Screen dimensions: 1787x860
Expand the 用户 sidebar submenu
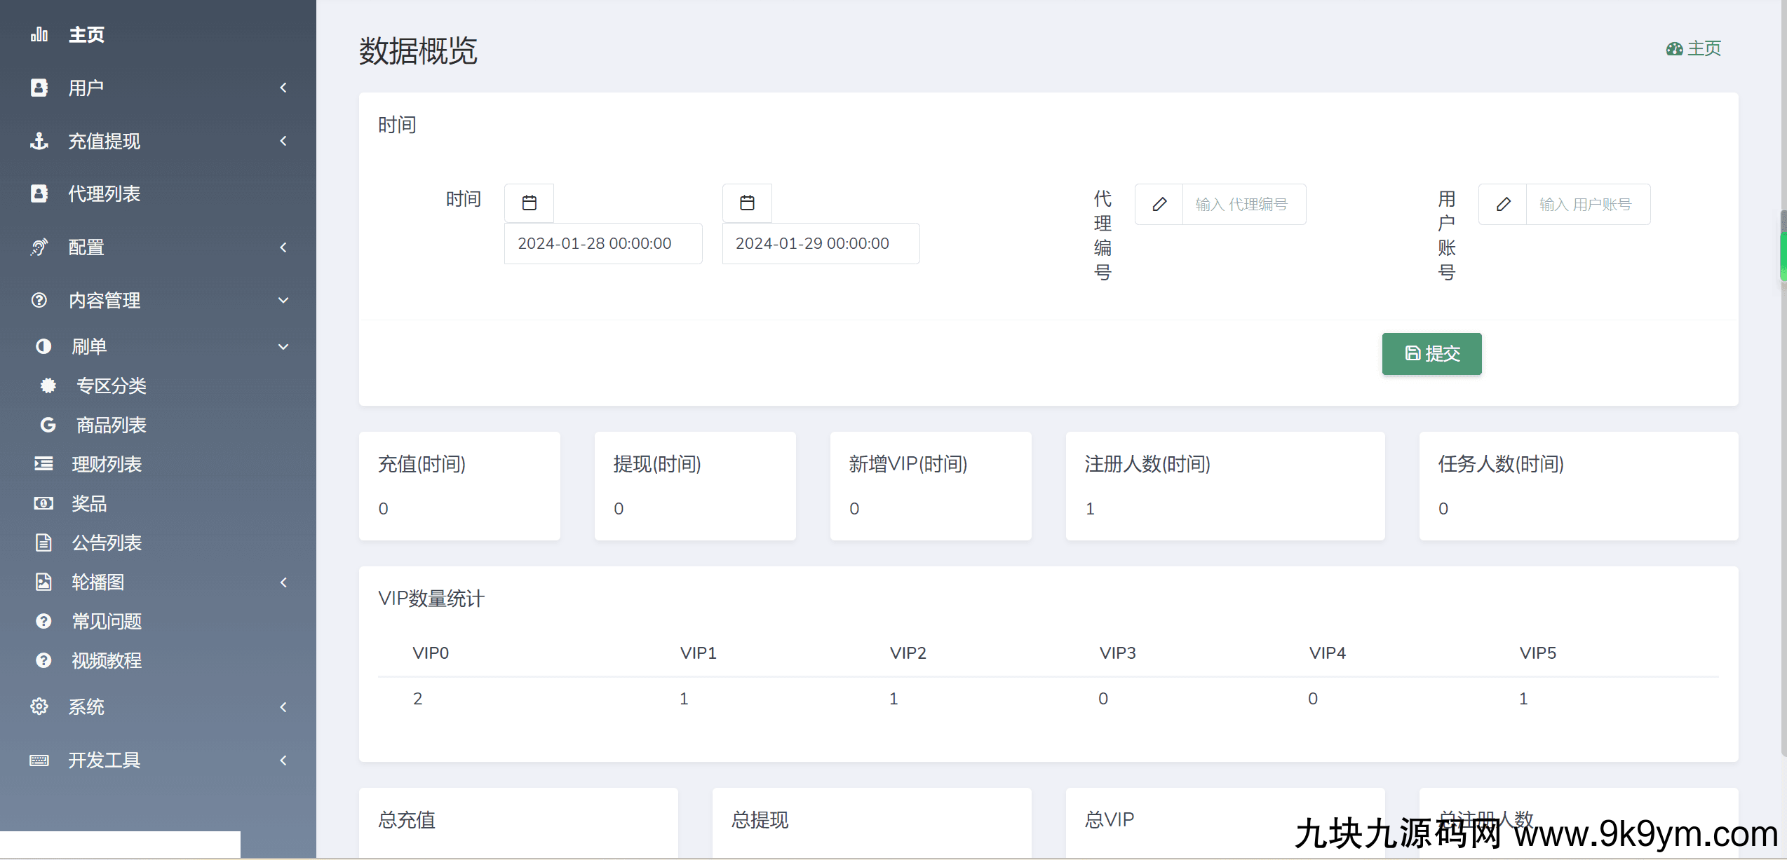coord(283,88)
